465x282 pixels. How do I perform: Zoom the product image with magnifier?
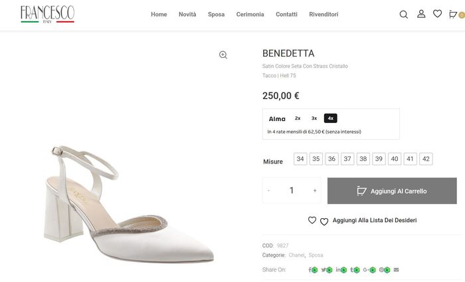pos(223,55)
